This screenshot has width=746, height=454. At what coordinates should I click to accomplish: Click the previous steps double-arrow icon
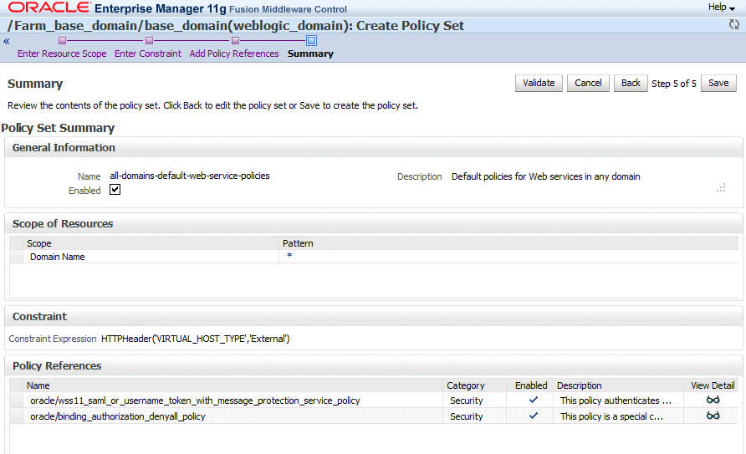point(7,41)
